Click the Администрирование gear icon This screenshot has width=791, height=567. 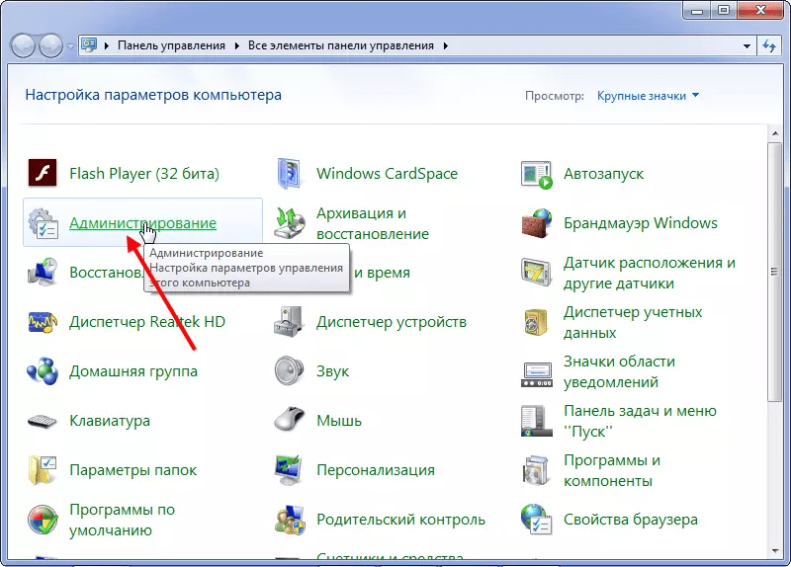coord(44,224)
